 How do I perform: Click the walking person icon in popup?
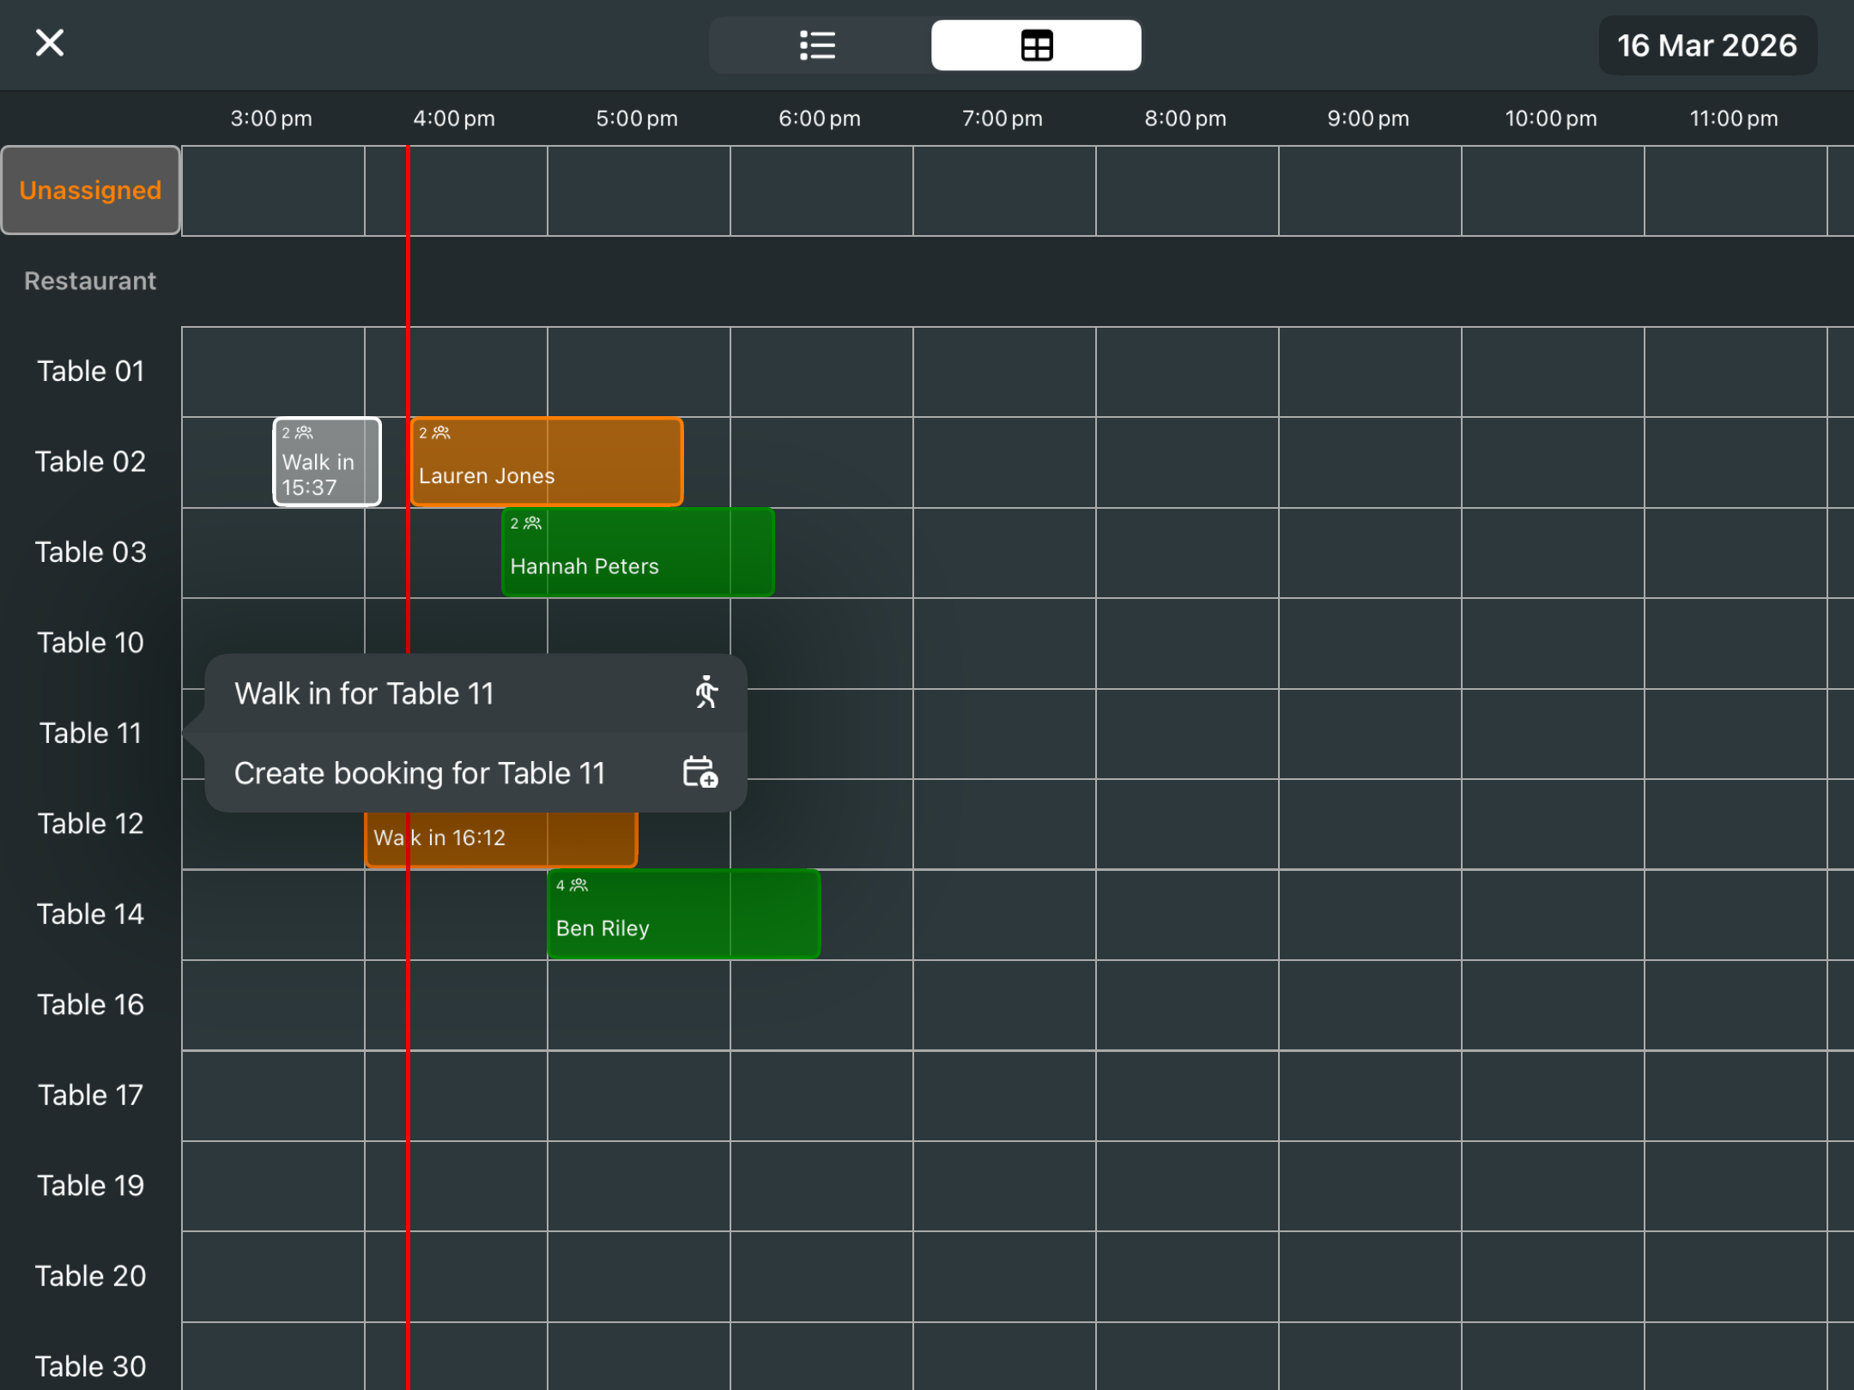(x=706, y=692)
